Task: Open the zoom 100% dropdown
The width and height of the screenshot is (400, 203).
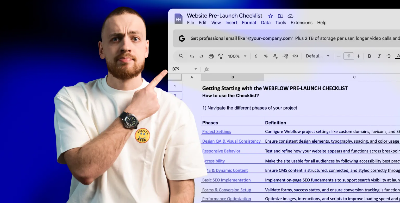Action: pos(237,56)
